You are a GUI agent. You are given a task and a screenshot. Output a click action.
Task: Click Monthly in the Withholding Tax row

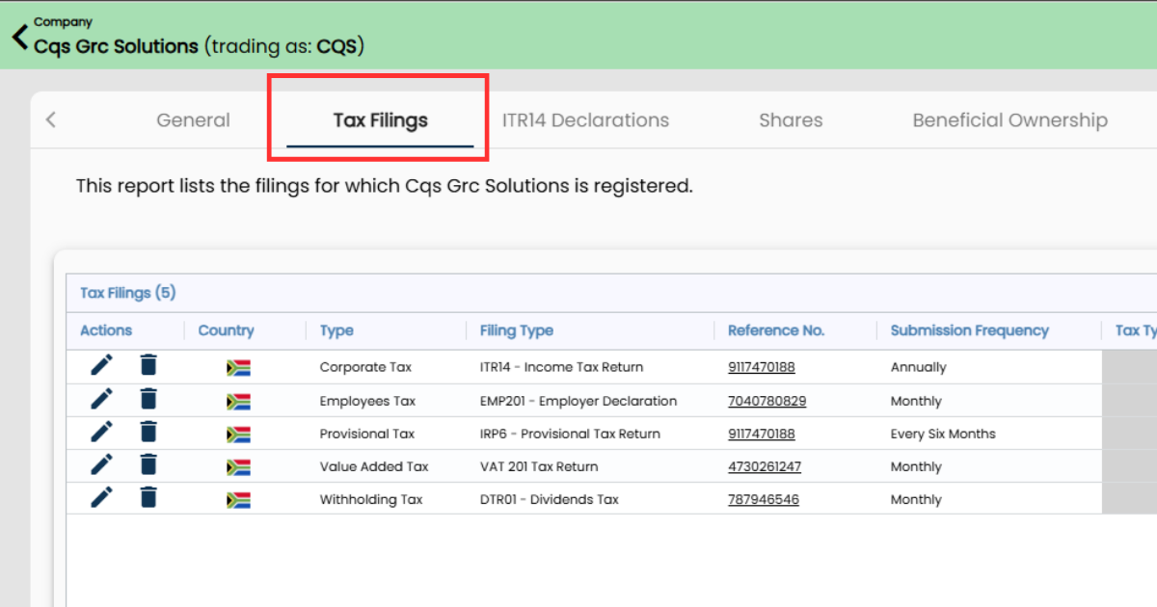(x=916, y=499)
